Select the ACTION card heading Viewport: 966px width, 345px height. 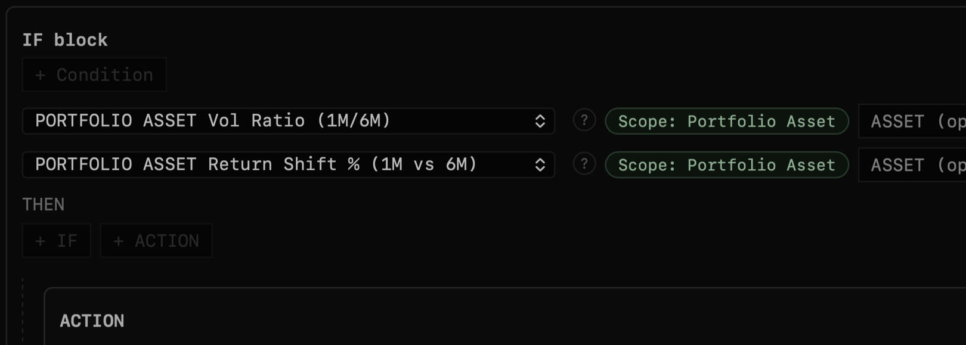coord(92,321)
